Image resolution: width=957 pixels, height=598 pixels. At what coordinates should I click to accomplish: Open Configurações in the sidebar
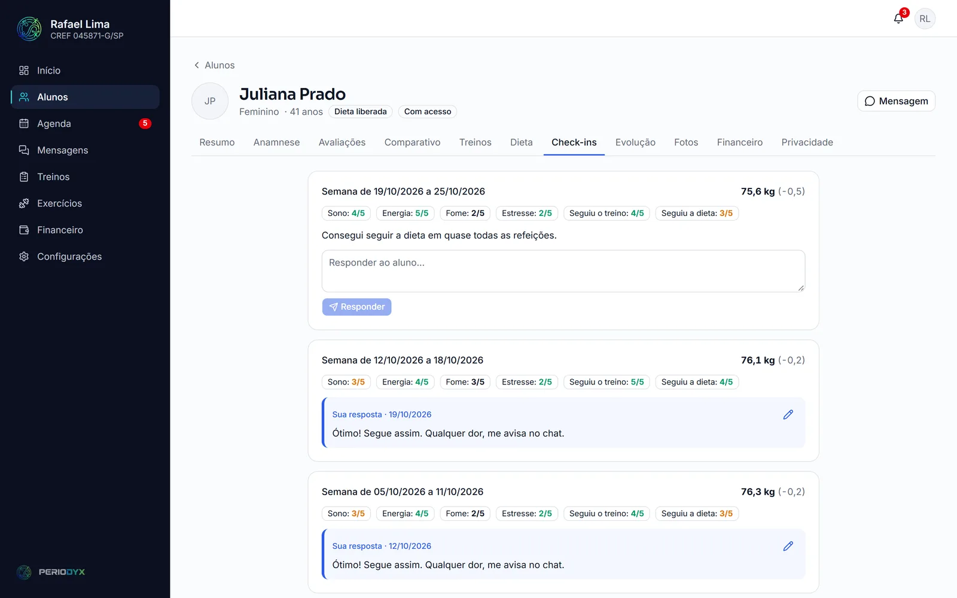(85, 257)
